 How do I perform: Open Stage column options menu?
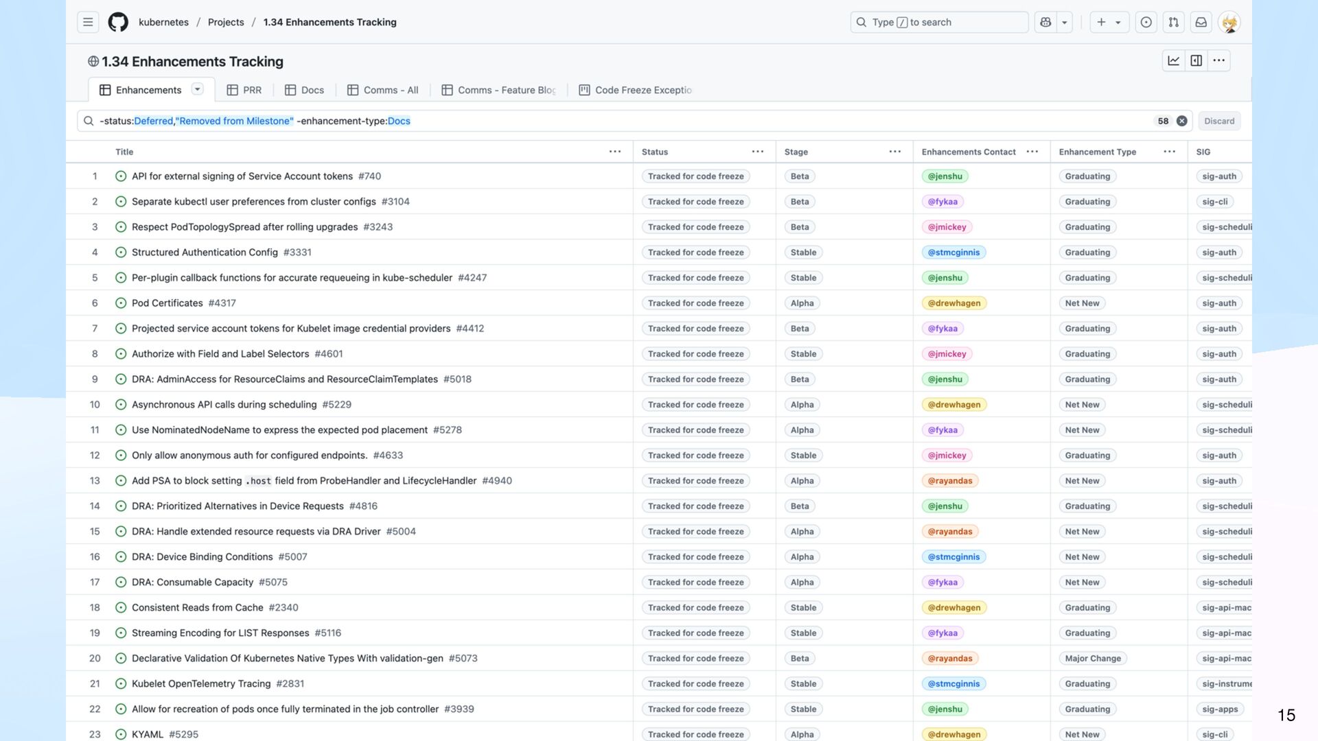[x=895, y=152]
